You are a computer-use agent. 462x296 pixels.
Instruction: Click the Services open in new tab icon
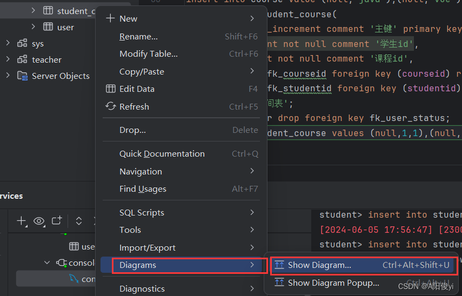click(57, 220)
